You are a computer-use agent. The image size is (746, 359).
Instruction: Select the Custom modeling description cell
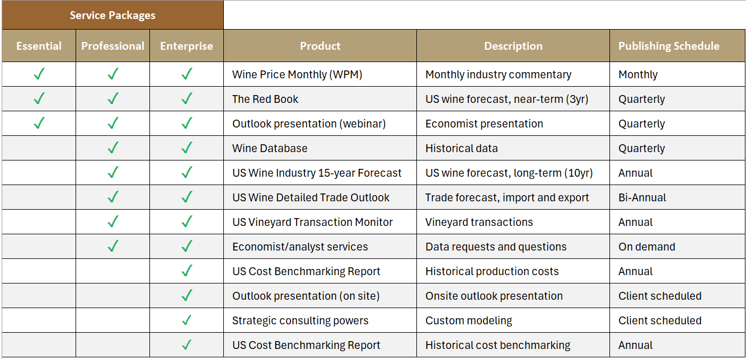tap(468, 320)
